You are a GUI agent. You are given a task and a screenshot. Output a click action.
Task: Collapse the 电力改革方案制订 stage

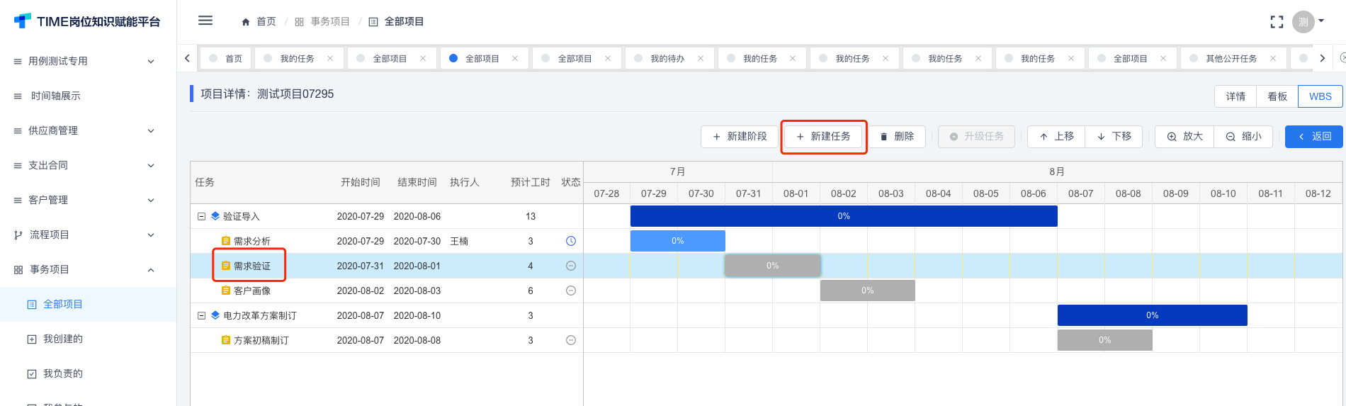click(x=201, y=315)
